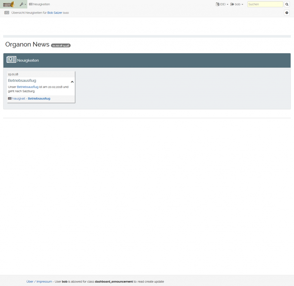Collapse the Betriebsausflug card chevron
This screenshot has width=294, height=286.
pyautogui.click(x=72, y=82)
